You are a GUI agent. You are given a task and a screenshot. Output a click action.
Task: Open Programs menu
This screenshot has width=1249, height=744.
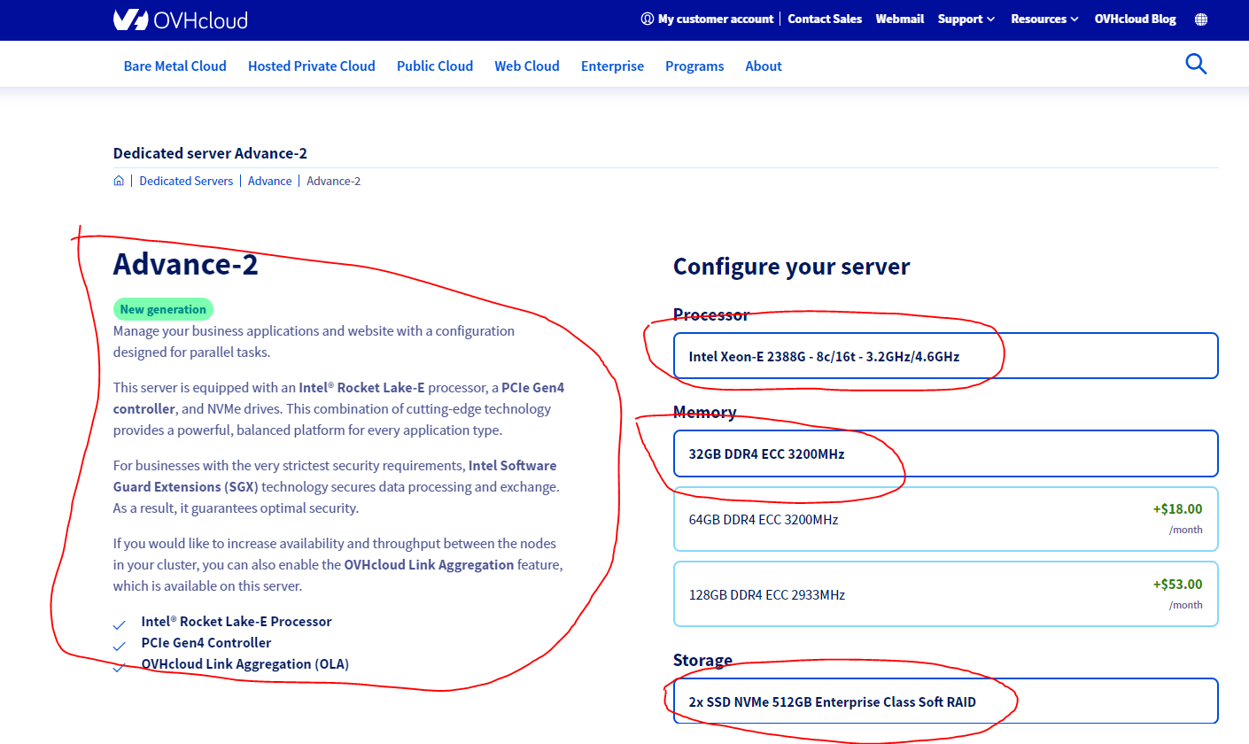pos(694,66)
